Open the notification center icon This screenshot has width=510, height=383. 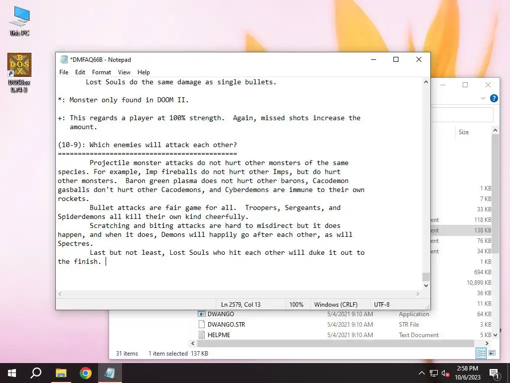[495, 374]
